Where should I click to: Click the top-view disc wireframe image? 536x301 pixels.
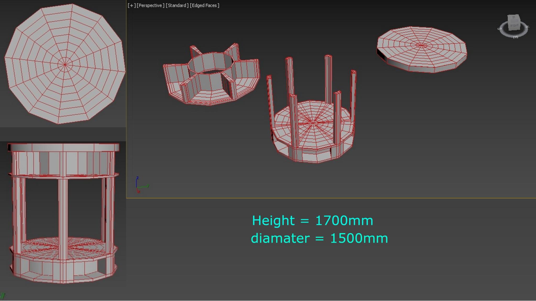[65, 64]
